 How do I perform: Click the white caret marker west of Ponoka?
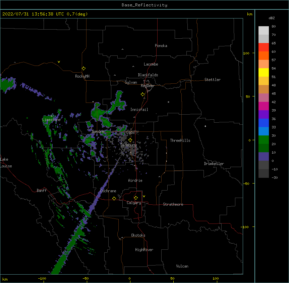click(122, 49)
